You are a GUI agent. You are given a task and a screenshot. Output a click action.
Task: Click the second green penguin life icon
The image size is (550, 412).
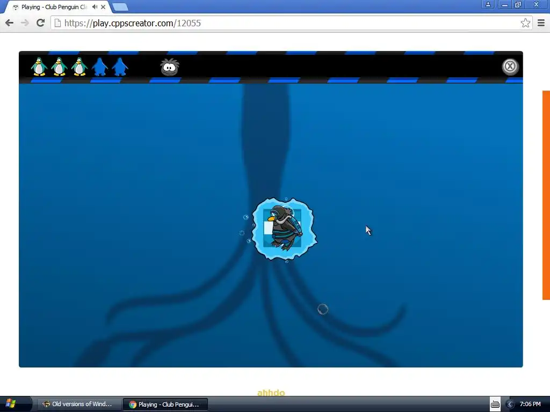click(59, 67)
